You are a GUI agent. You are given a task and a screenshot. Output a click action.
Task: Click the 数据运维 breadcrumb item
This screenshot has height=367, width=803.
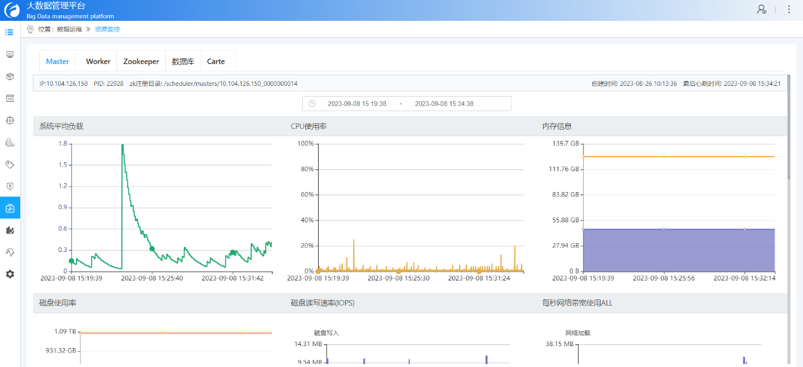tap(69, 29)
